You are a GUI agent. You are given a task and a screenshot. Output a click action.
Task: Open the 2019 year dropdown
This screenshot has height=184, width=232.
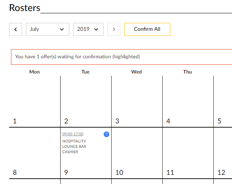pos(88,29)
